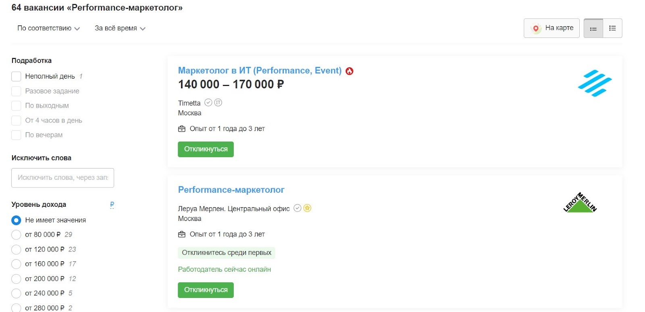Check the По вечерам checkbox
The image size is (645, 312).
pos(16,135)
